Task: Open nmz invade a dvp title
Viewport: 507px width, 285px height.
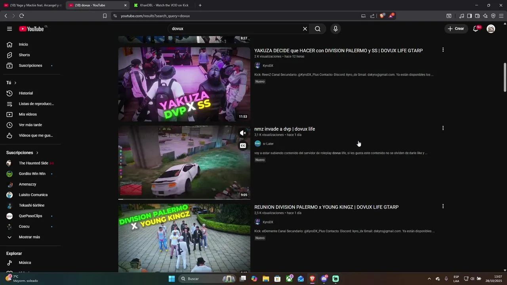Action: [284, 129]
